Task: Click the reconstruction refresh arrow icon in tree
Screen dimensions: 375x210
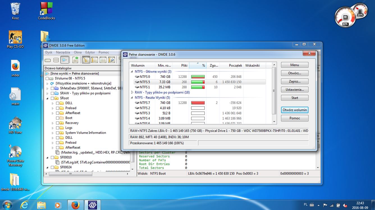Action: (x=52, y=83)
